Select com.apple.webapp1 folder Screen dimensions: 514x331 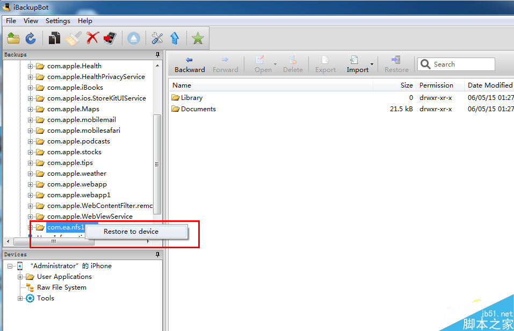click(78, 195)
